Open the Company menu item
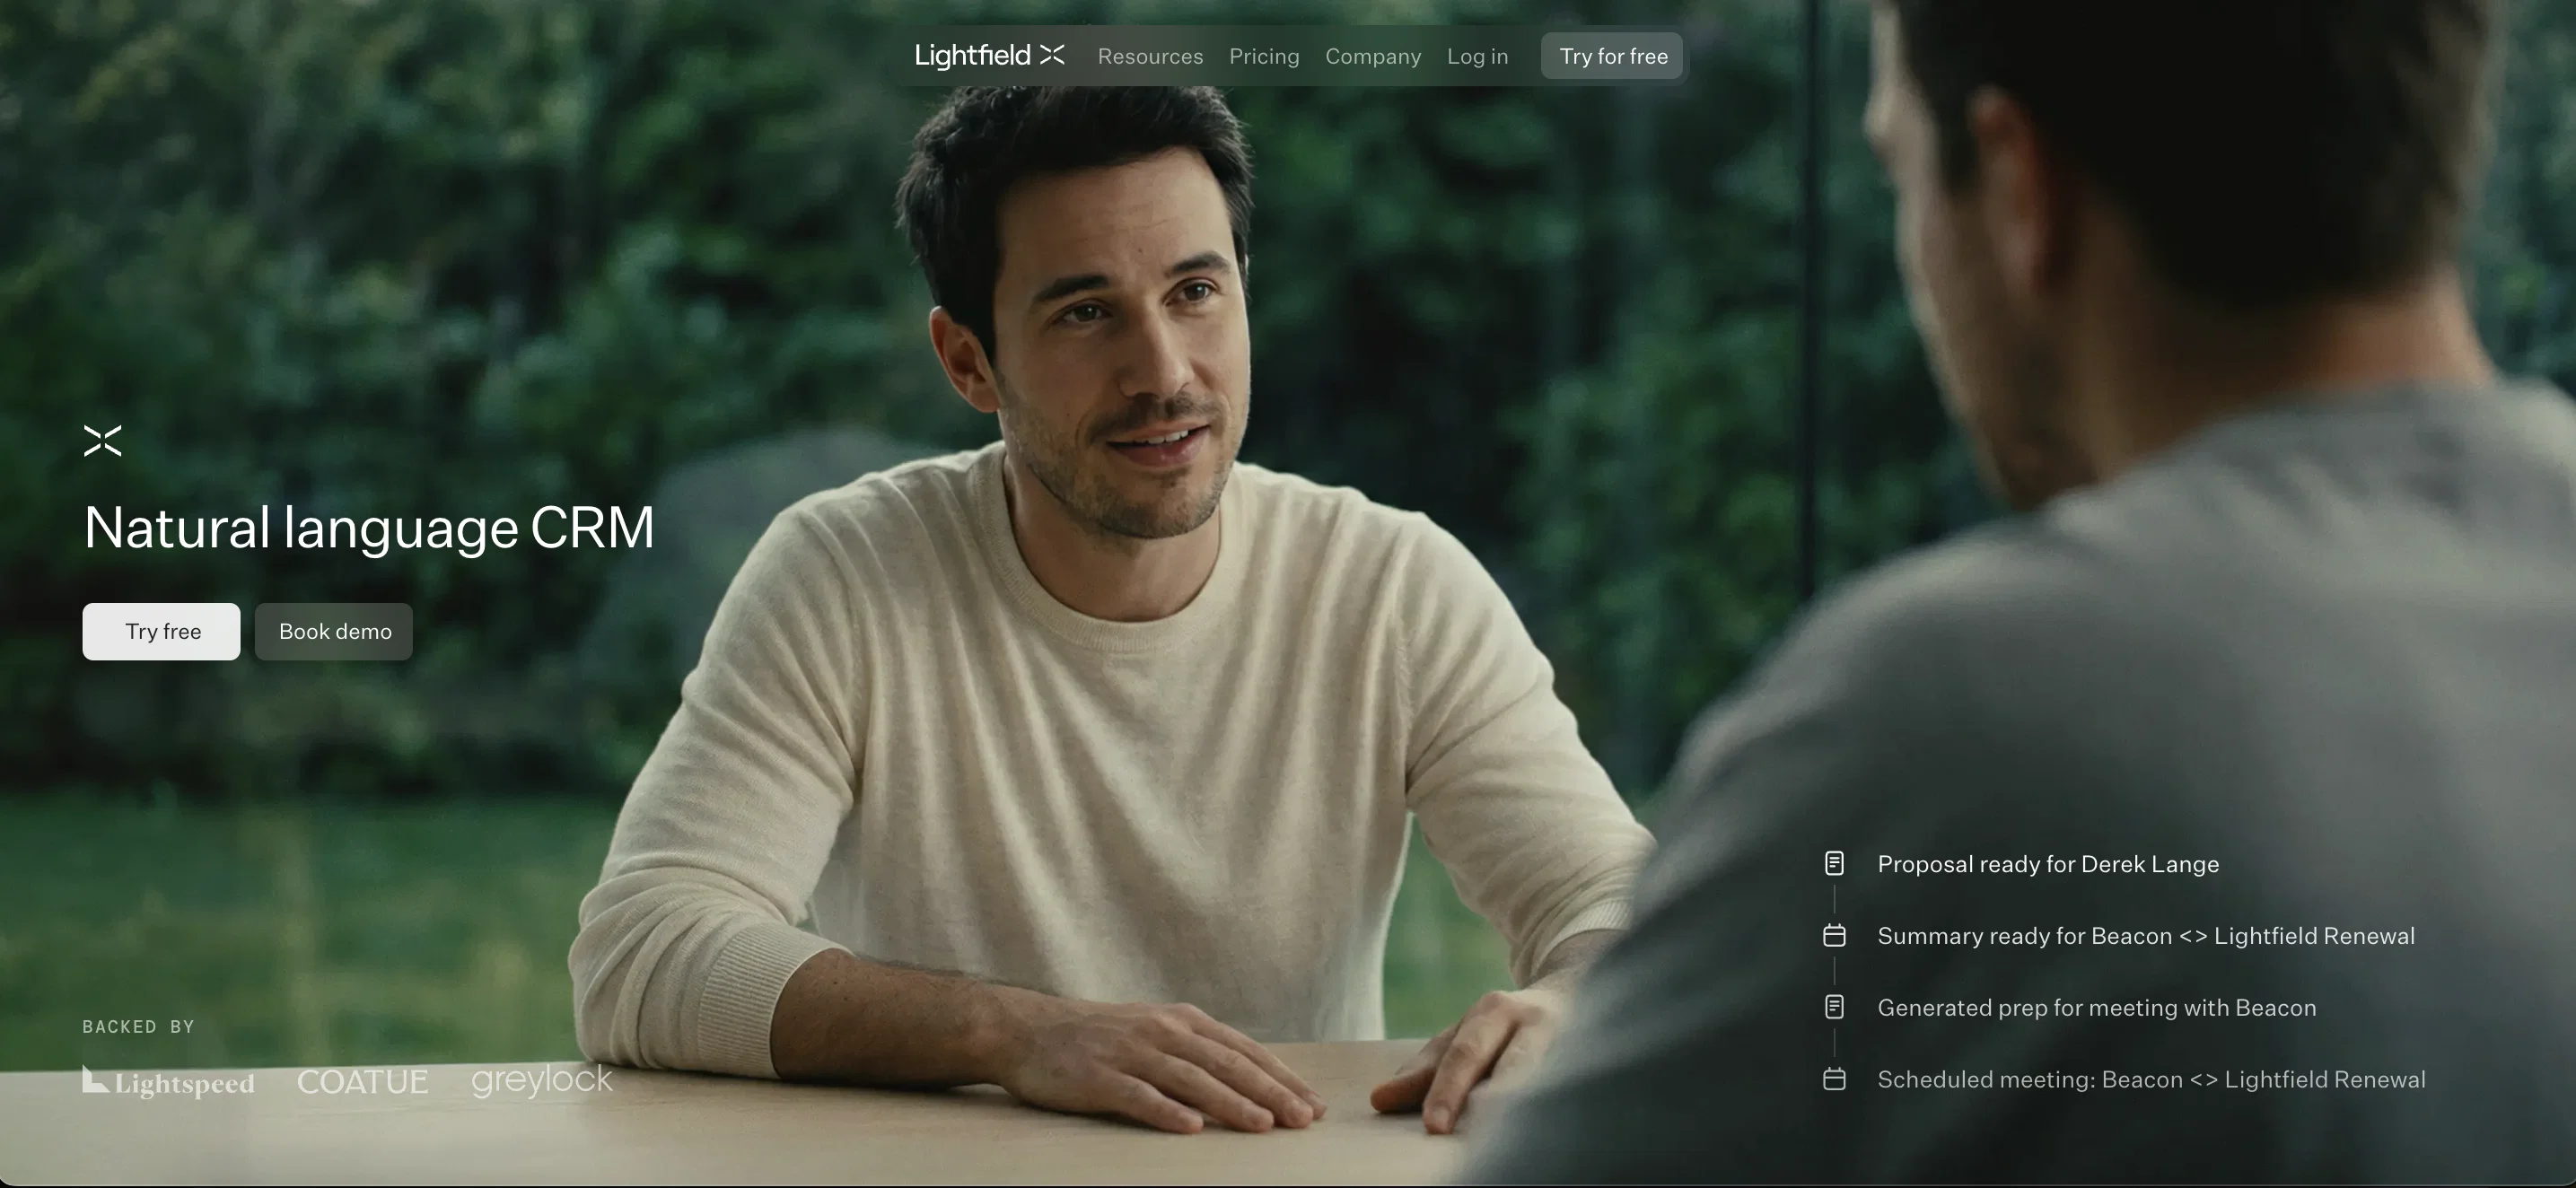2576x1188 pixels. pos(1373,56)
